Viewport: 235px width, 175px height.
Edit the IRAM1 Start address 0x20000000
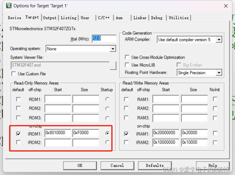pos(166,133)
